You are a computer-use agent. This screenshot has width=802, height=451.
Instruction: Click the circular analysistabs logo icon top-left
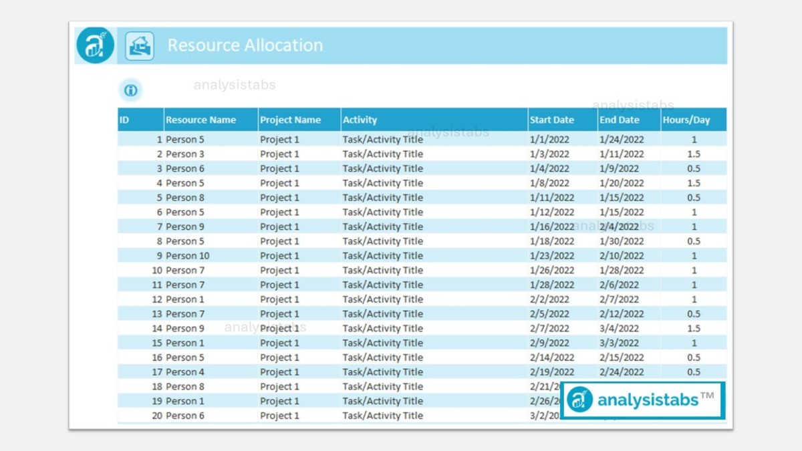point(94,45)
